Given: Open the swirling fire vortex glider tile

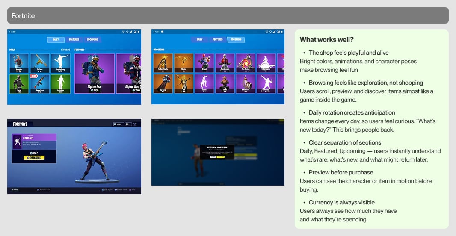Looking at the screenshot, I should (x=246, y=63).
